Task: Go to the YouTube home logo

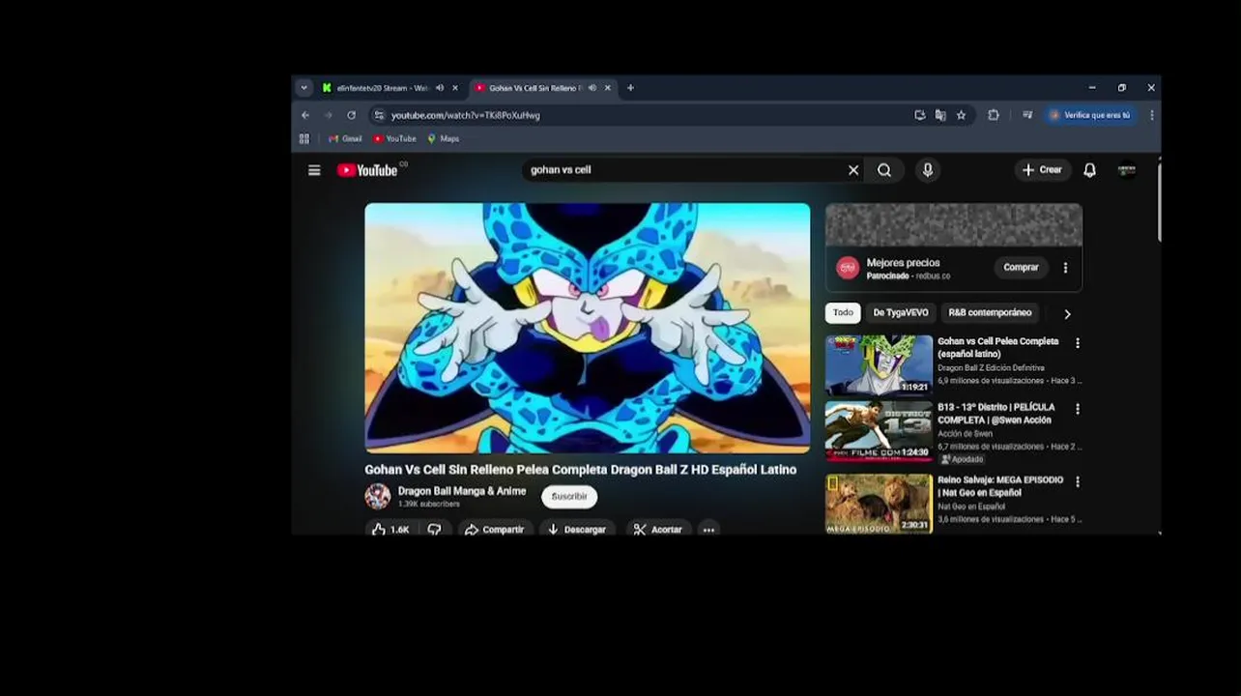Action: click(368, 170)
